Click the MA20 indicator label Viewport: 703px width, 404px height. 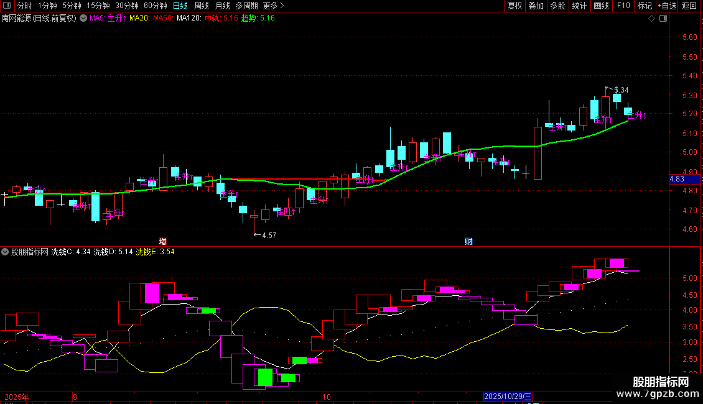tap(139, 19)
